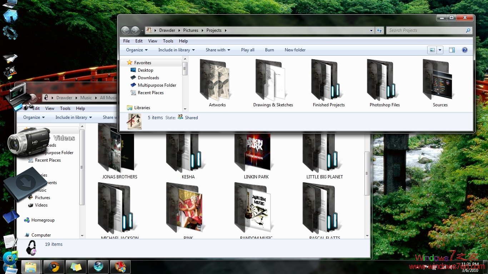Create a New folder
Image resolution: width=488 pixels, height=274 pixels.
tap(295, 50)
